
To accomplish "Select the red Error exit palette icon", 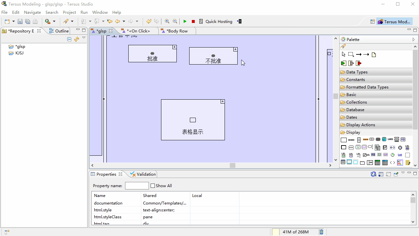I will (x=359, y=63).
